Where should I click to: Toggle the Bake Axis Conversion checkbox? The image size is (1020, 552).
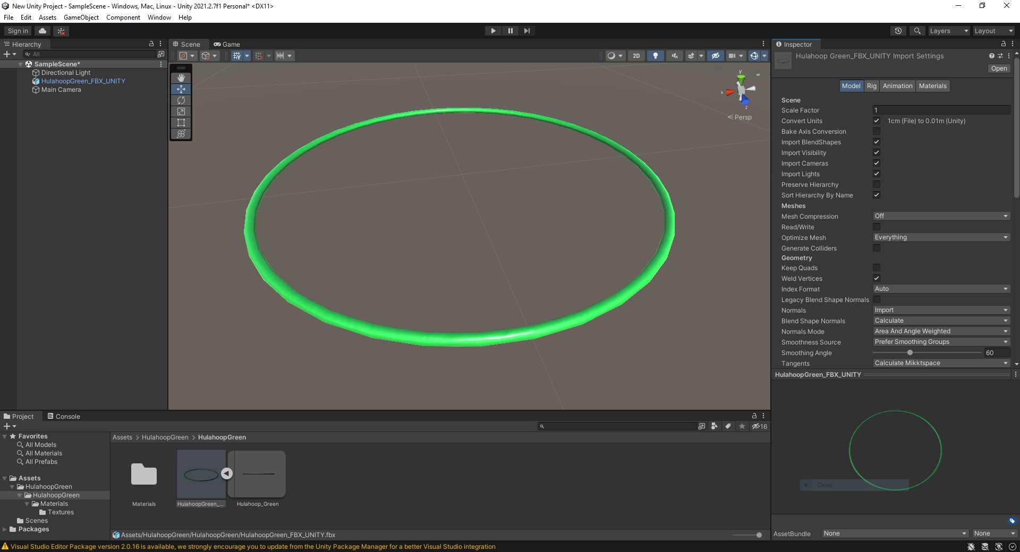877,131
